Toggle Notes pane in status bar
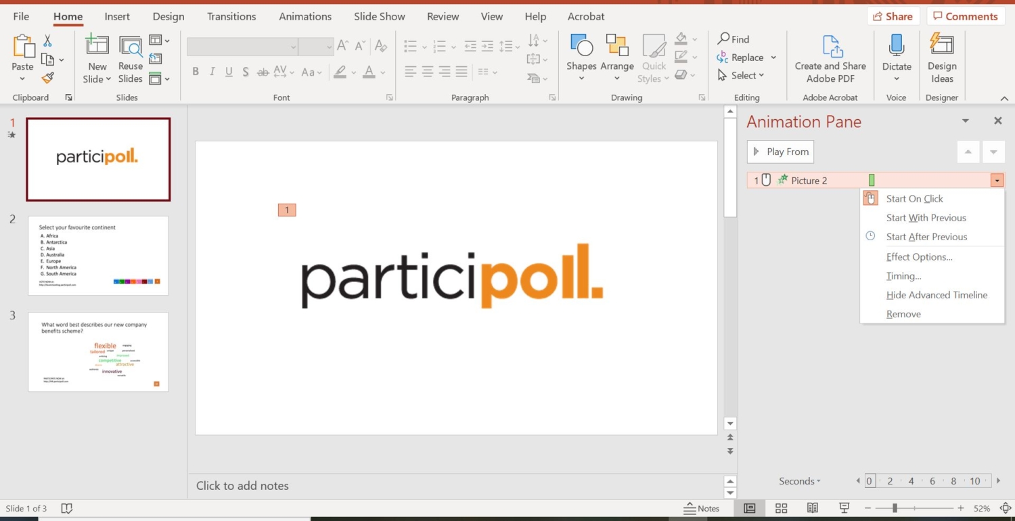Viewport: 1015px width, 521px height. point(702,508)
